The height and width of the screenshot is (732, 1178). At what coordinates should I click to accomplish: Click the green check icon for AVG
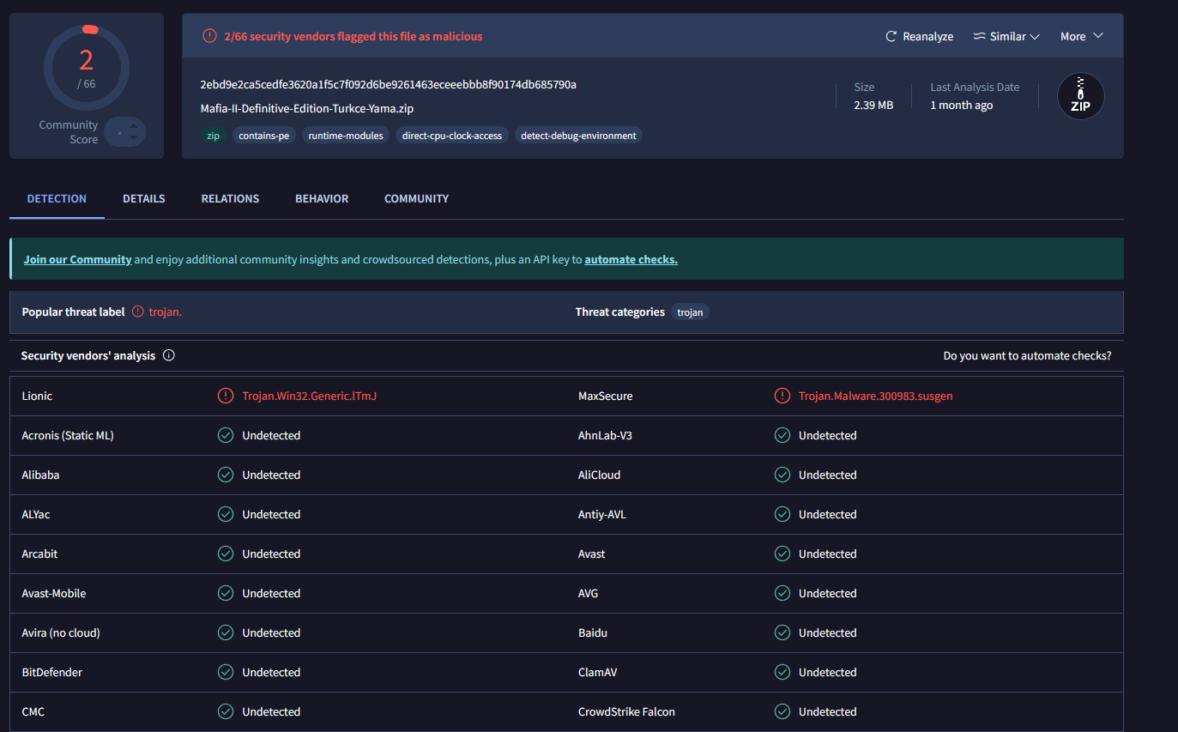pyautogui.click(x=782, y=593)
